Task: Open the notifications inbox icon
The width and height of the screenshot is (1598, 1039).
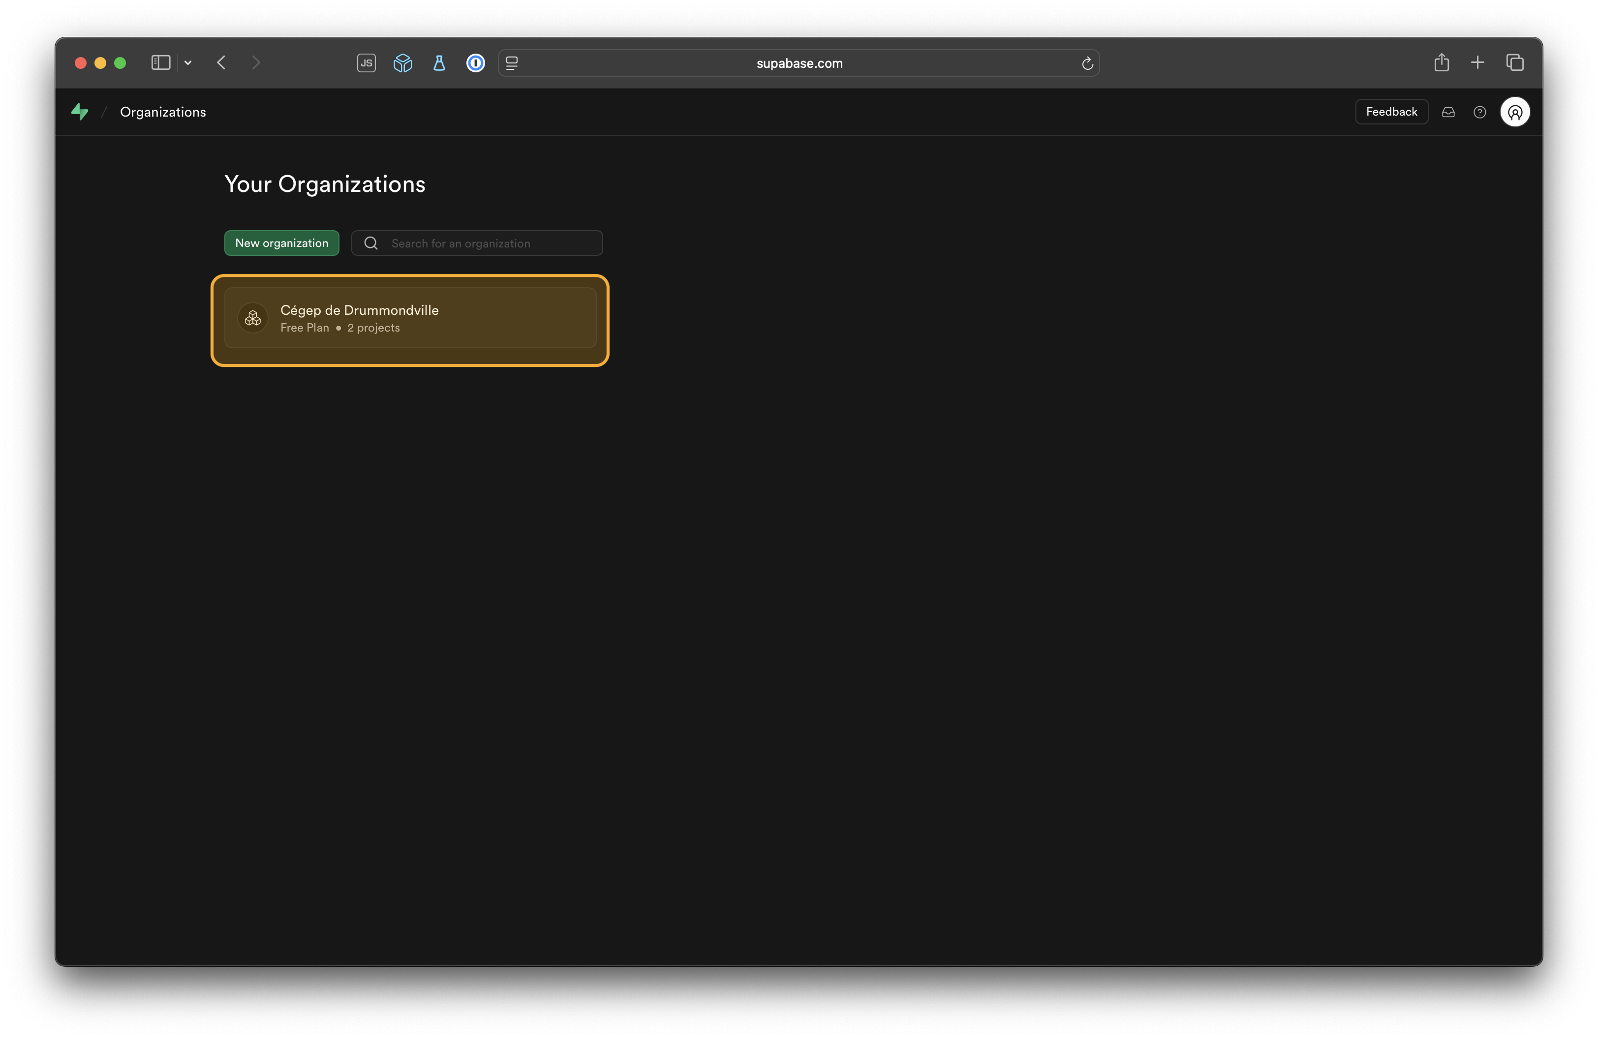Action: (x=1448, y=112)
